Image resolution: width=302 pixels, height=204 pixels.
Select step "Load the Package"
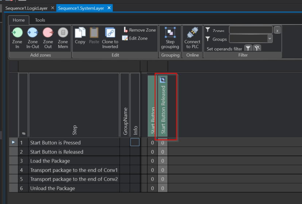[x=74, y=161]
